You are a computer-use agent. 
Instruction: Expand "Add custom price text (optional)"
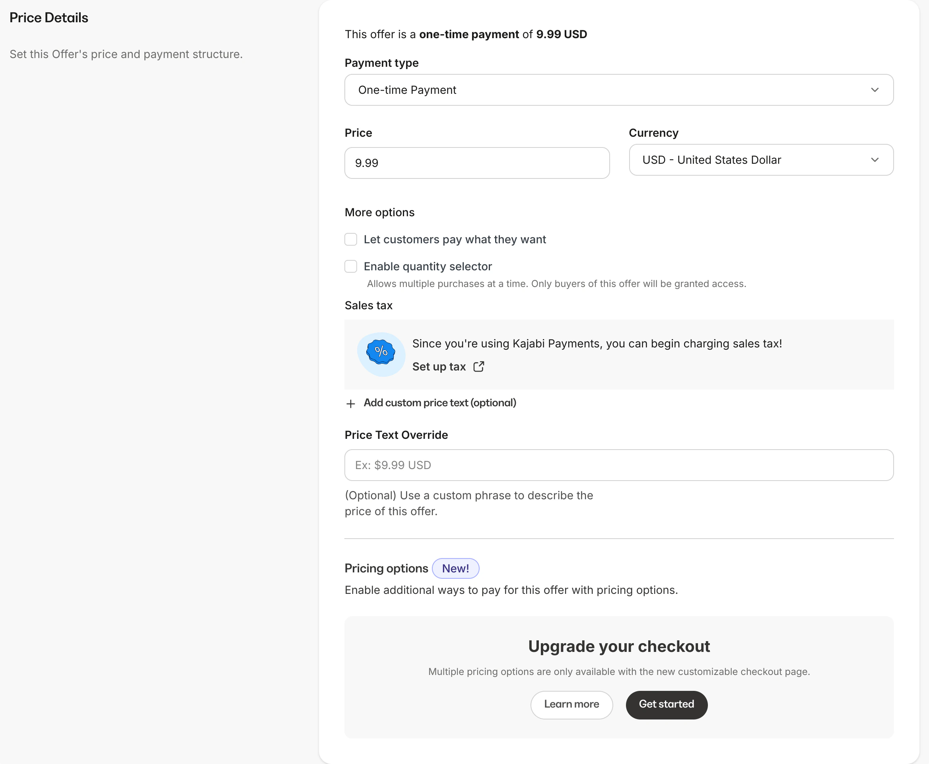(x=439, y=403)
